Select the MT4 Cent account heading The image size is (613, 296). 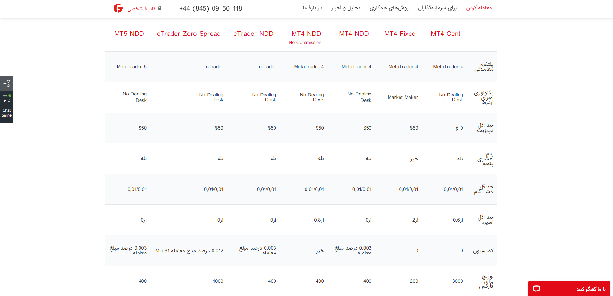[446, 34]
